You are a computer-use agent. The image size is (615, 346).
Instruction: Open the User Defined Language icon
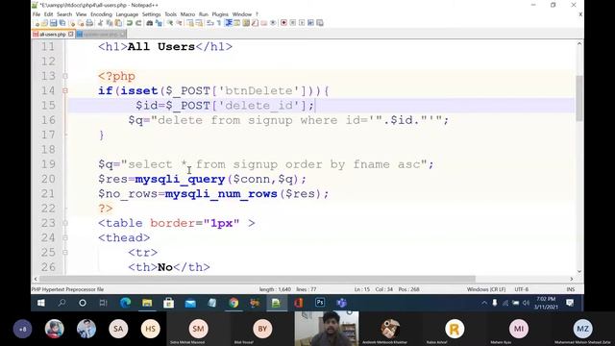(236, 23)
